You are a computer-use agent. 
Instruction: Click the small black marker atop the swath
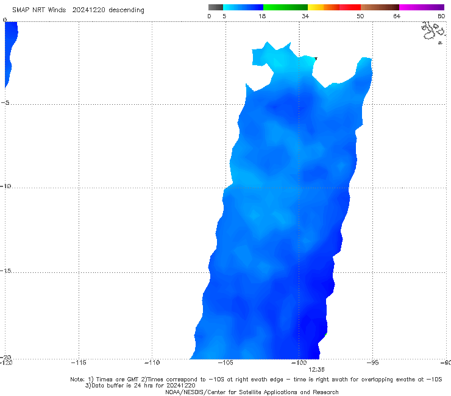316,58
